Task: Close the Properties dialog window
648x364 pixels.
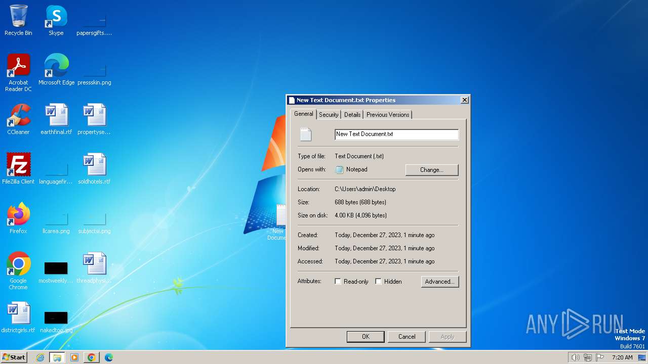Action: pyautogui.click(x=464, y=100)
